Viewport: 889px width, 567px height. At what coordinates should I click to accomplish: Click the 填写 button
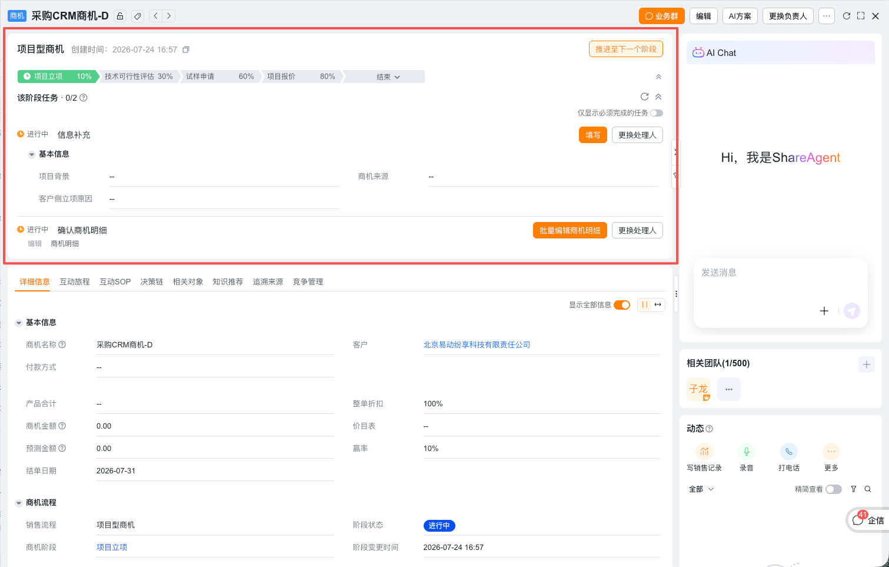(593, 135)
